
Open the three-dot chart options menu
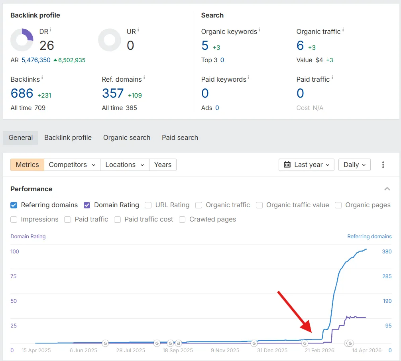(383, 165)
